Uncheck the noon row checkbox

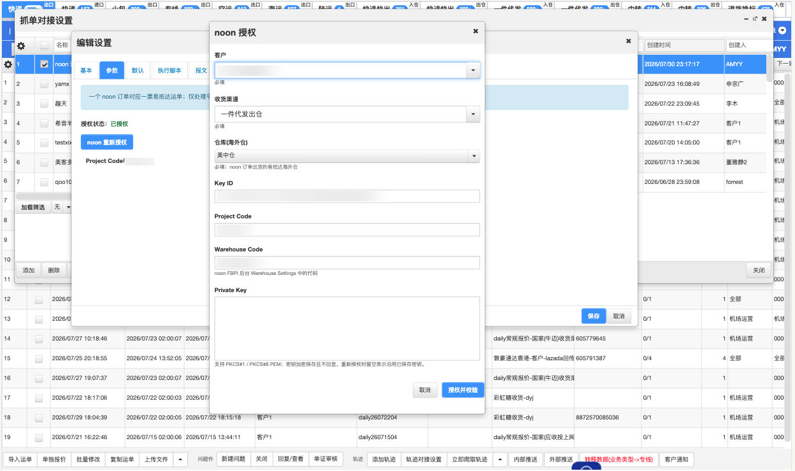click(44, 64)
